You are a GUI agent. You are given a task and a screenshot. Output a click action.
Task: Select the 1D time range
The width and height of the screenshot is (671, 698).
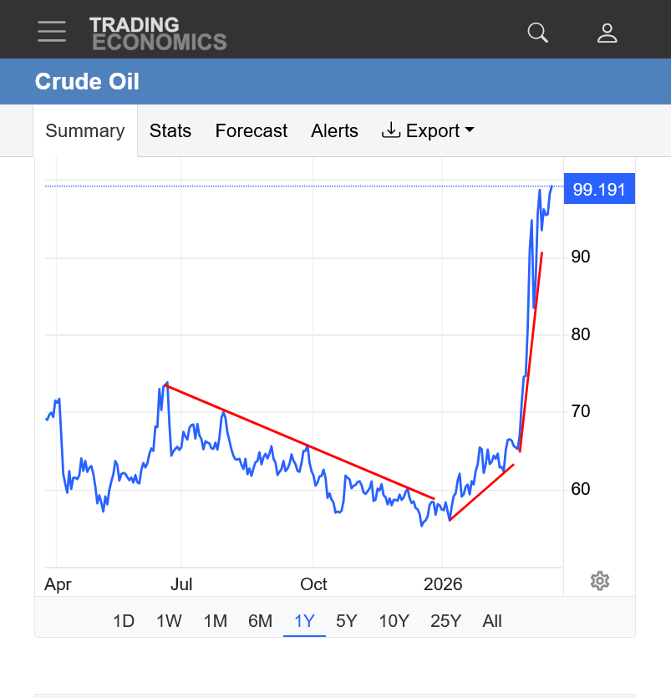pos(124,621)
